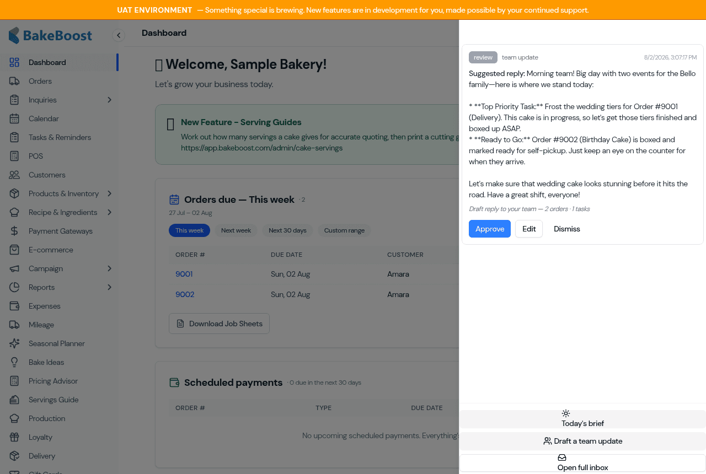Edit the suggested reply
Screen dimensions: 706x474
pyautogui.click(x=529, y=229)
